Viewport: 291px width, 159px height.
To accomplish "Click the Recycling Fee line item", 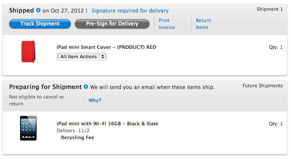I will tap(77, 137).
